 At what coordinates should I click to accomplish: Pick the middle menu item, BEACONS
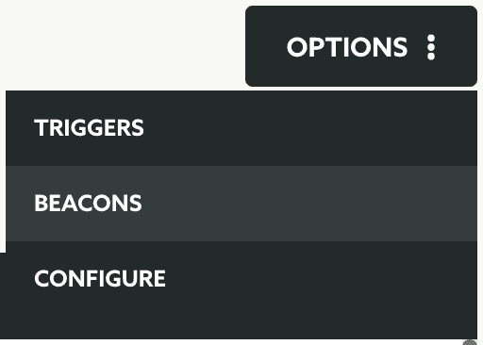pyautogui.click(x=241, y=204)
